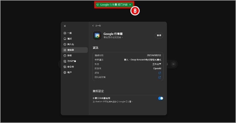Viewport: 236px width, 123px height.
Task: Click the developer value OpenAI
Action: [x=157, y=69]
